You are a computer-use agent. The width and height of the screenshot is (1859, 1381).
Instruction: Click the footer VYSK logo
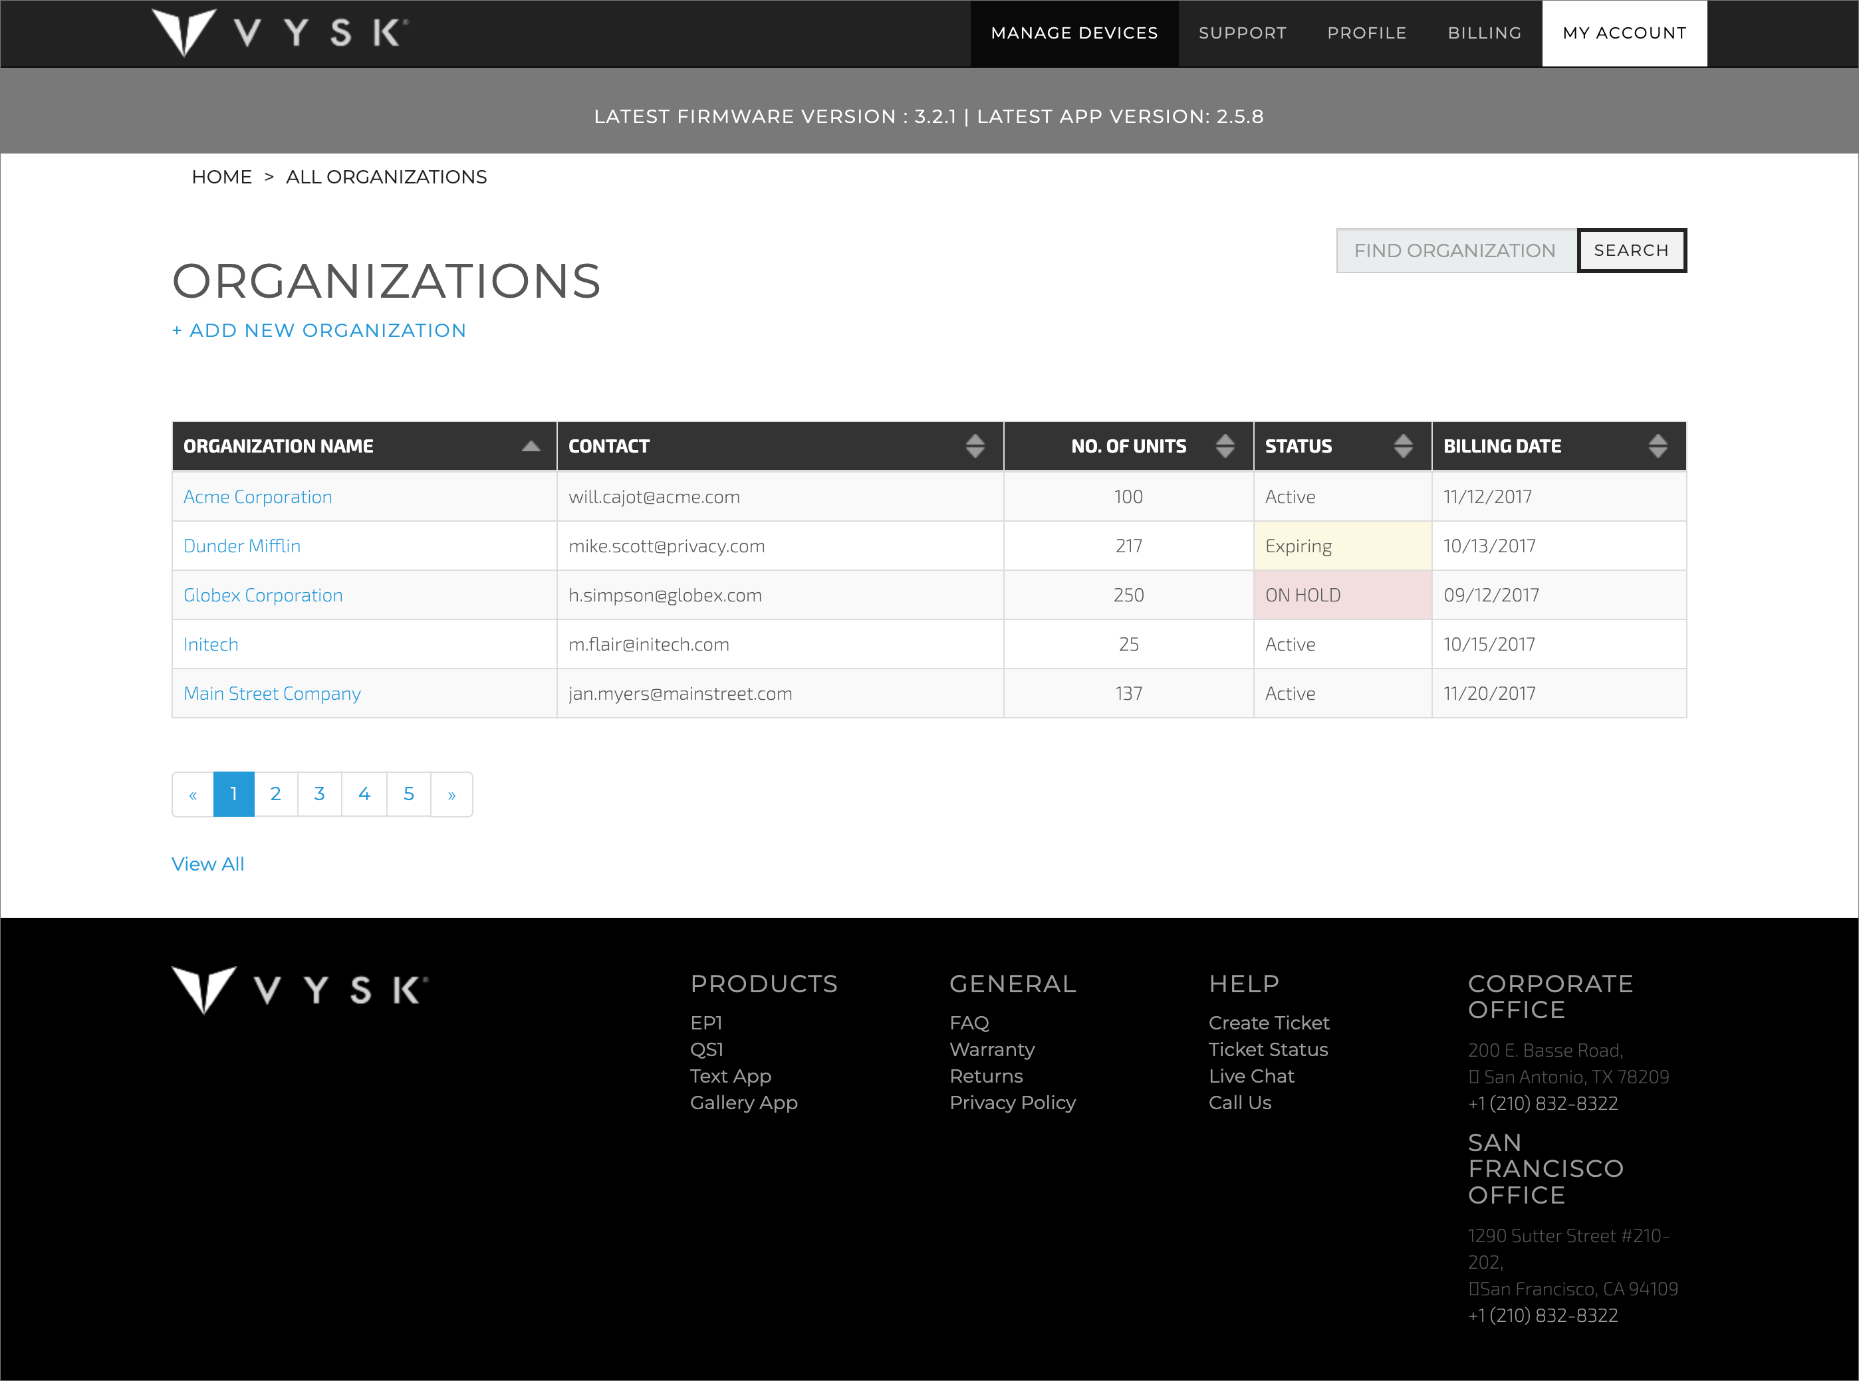click(x=299, y=991)
